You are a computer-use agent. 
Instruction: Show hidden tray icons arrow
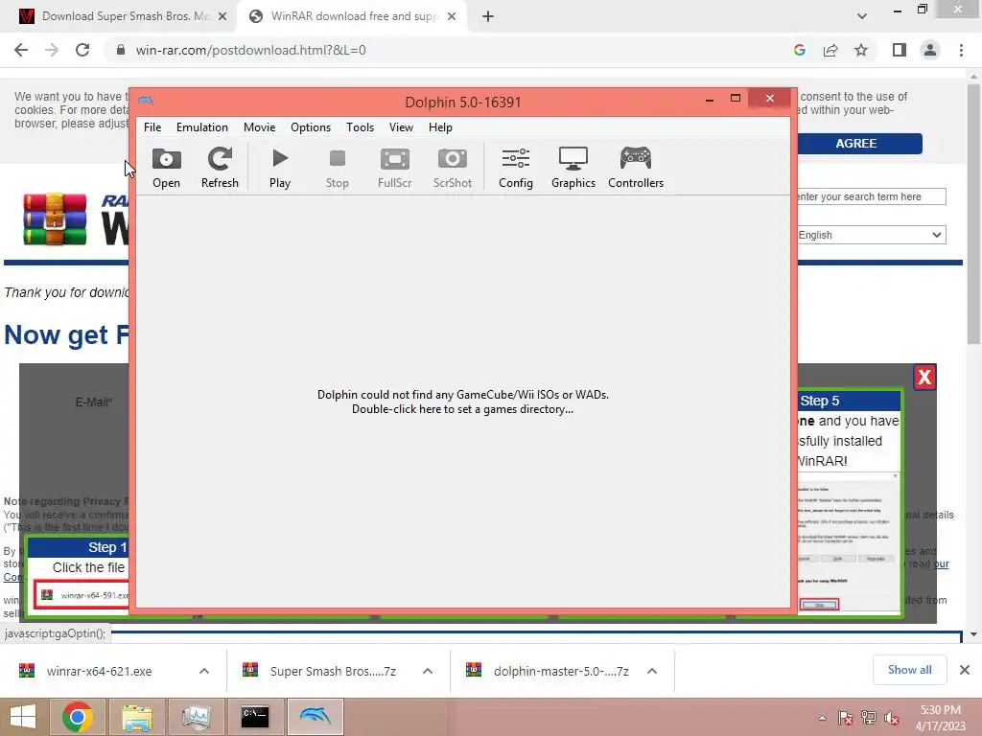822,718
